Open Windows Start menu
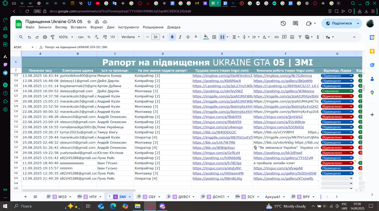The image size is (379, 211). tap(5, 206)
